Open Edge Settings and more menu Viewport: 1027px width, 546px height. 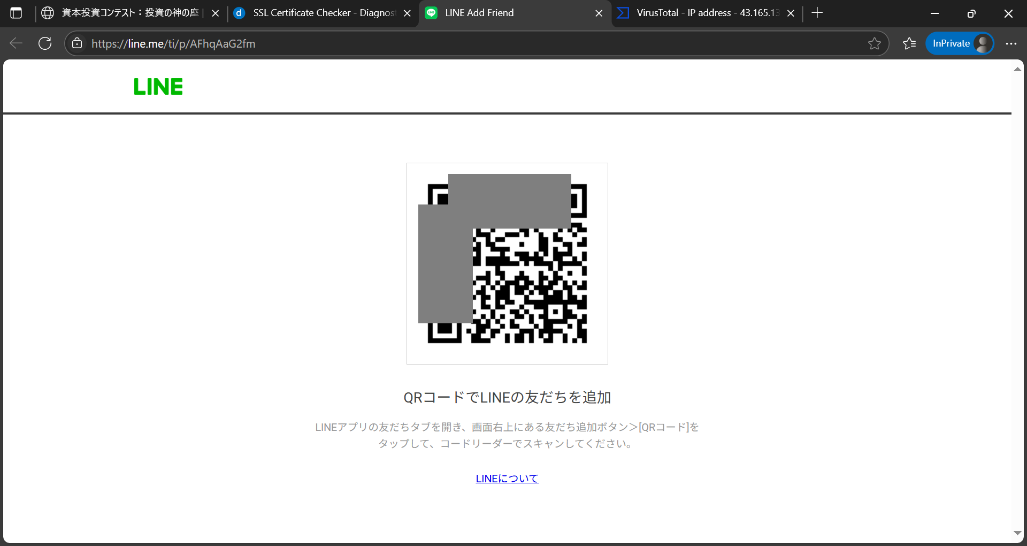tap(1011, 43)
